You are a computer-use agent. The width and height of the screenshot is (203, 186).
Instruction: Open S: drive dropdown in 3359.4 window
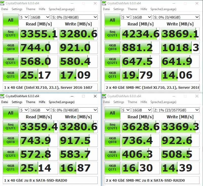[75, 110]
